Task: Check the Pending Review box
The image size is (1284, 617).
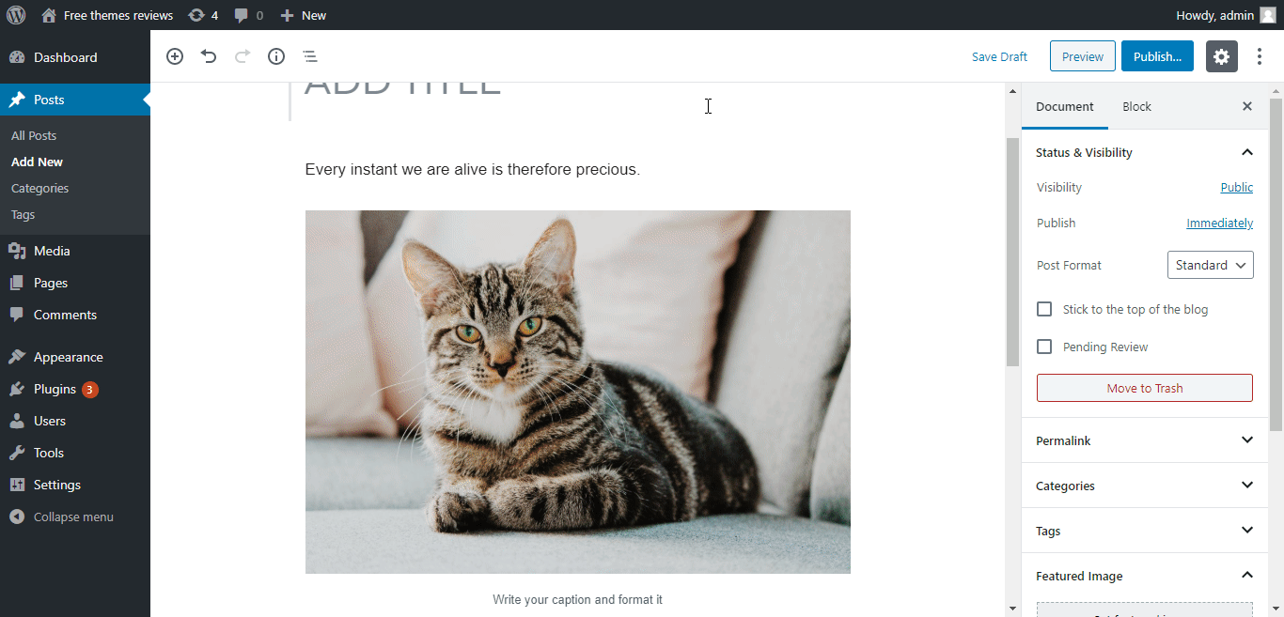Action: (1044, 347)
